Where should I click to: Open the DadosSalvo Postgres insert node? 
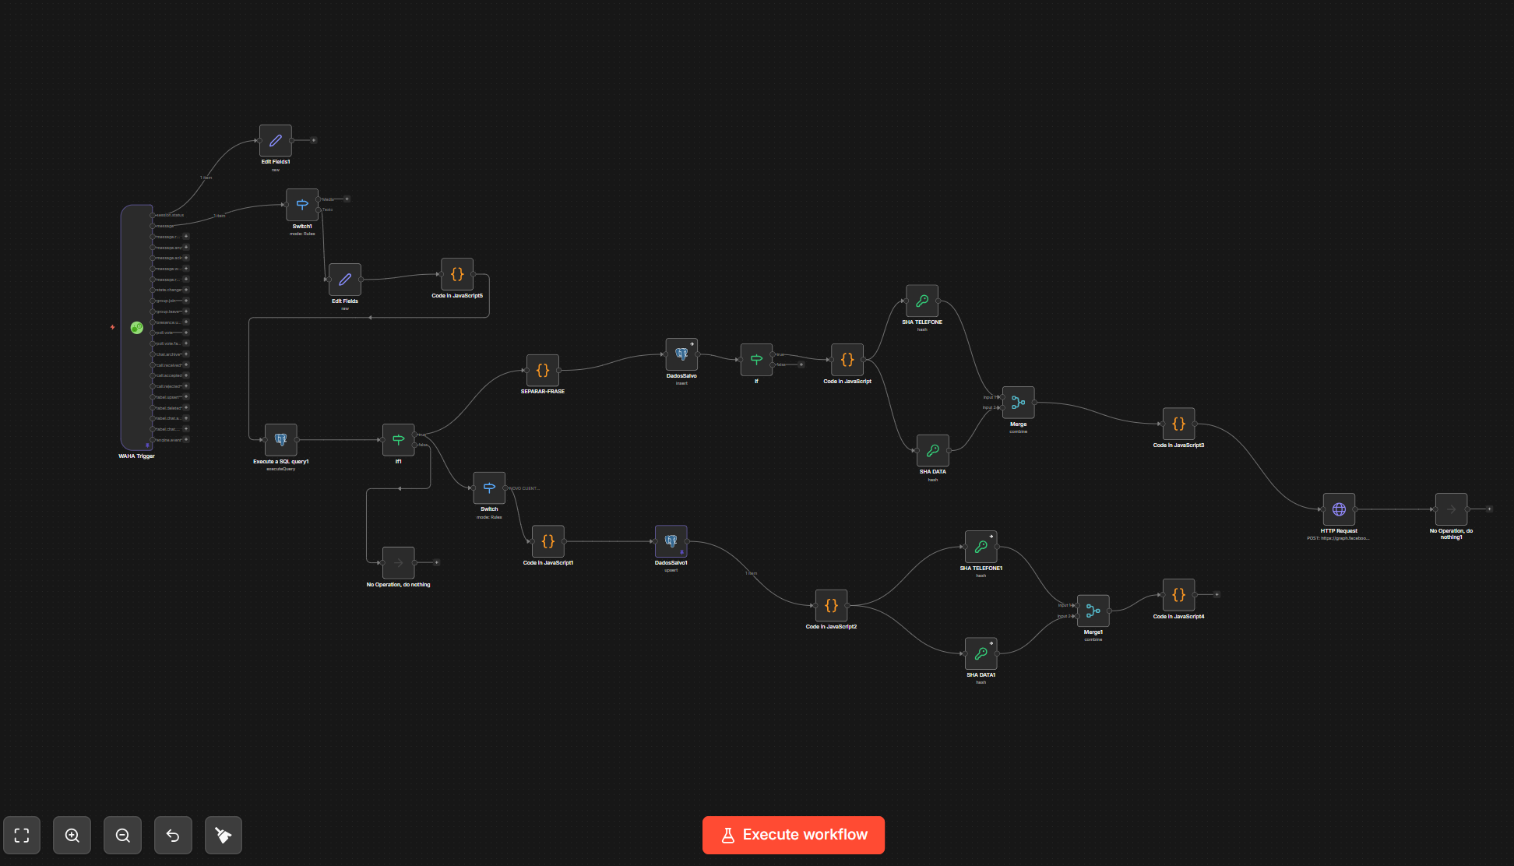click(681, 354)
